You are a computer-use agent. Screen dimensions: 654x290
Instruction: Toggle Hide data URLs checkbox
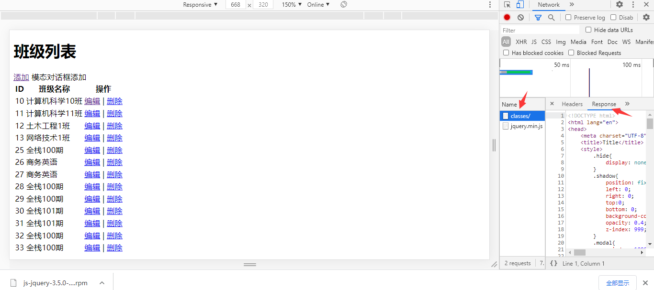click(x=588, y=30)
